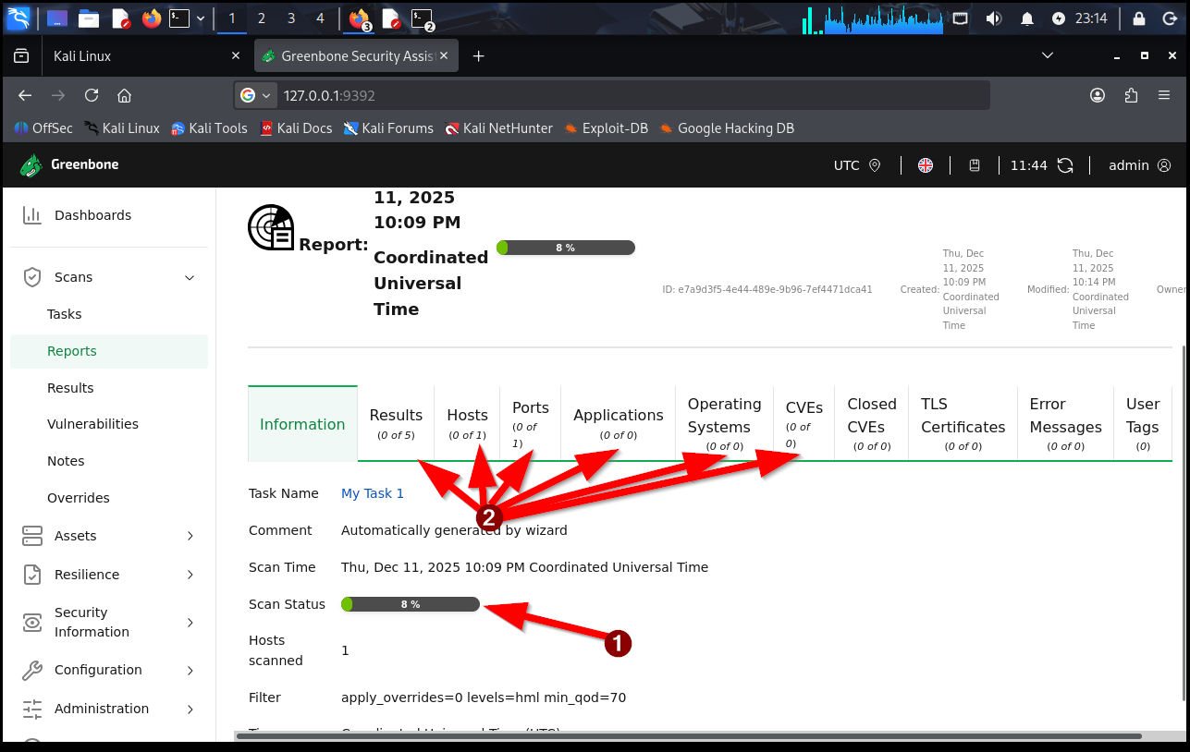Image resolution: width=1190 pixels, height=752 pixels.
Task: Click the Greenbone logo icon
Action: [x=32, y=165]
